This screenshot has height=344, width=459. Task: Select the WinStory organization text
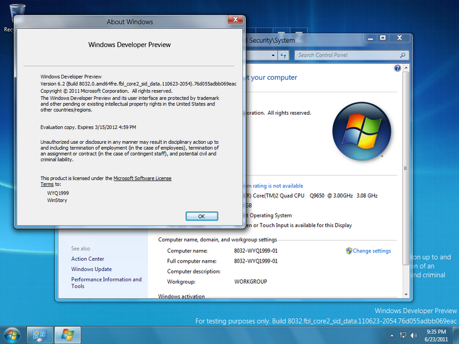(x=57, y=200)
